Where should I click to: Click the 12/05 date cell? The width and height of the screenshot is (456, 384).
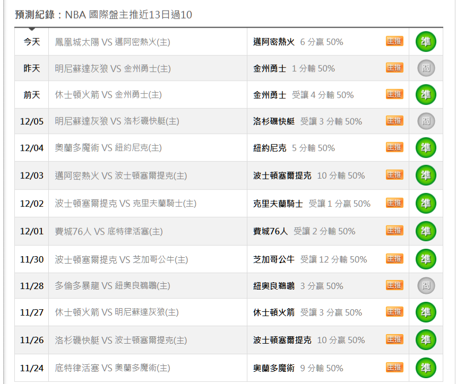[x=32, y=121]
